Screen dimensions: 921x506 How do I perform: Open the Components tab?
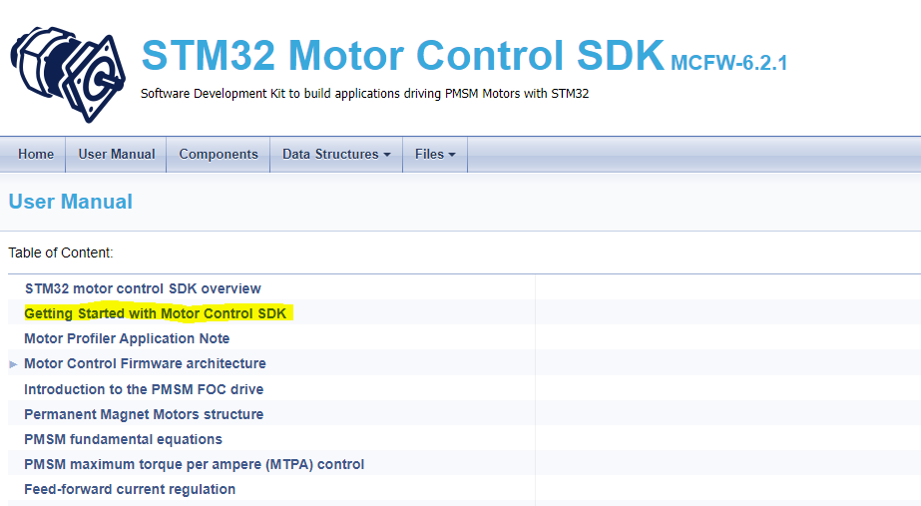[219, 154]
